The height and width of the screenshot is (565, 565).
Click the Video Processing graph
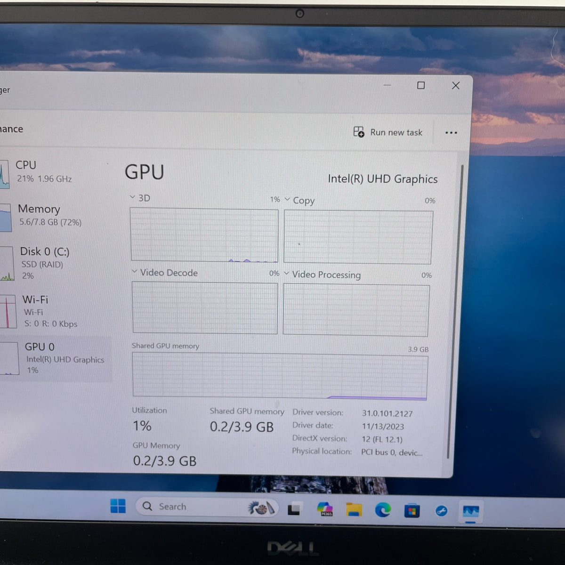356,310
